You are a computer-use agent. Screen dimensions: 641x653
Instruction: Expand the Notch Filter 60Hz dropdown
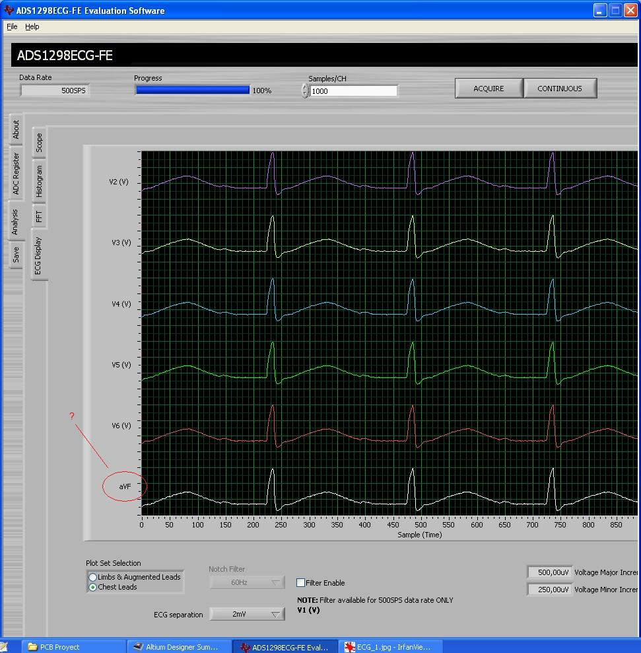(x=247, y=582)
